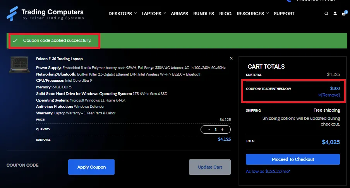This screenshot has height=188, width=350.
Task: Click the Trading Computers logo
Action: click(45, 14)
